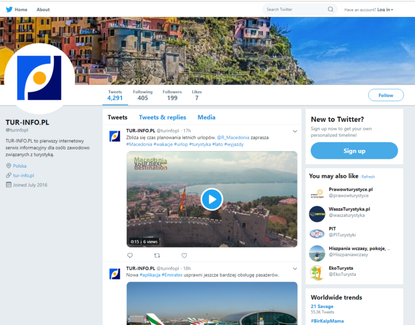This screenshot has height=325, width=415.
Task: Show the 4,291 Tweets stat
Action: click(115, 96)
